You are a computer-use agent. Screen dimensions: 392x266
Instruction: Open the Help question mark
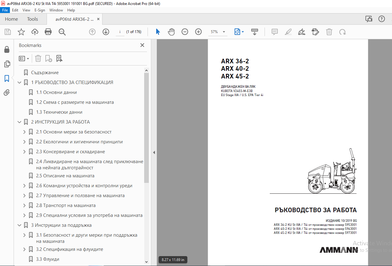pyautogui.click(x=382, y=19)
